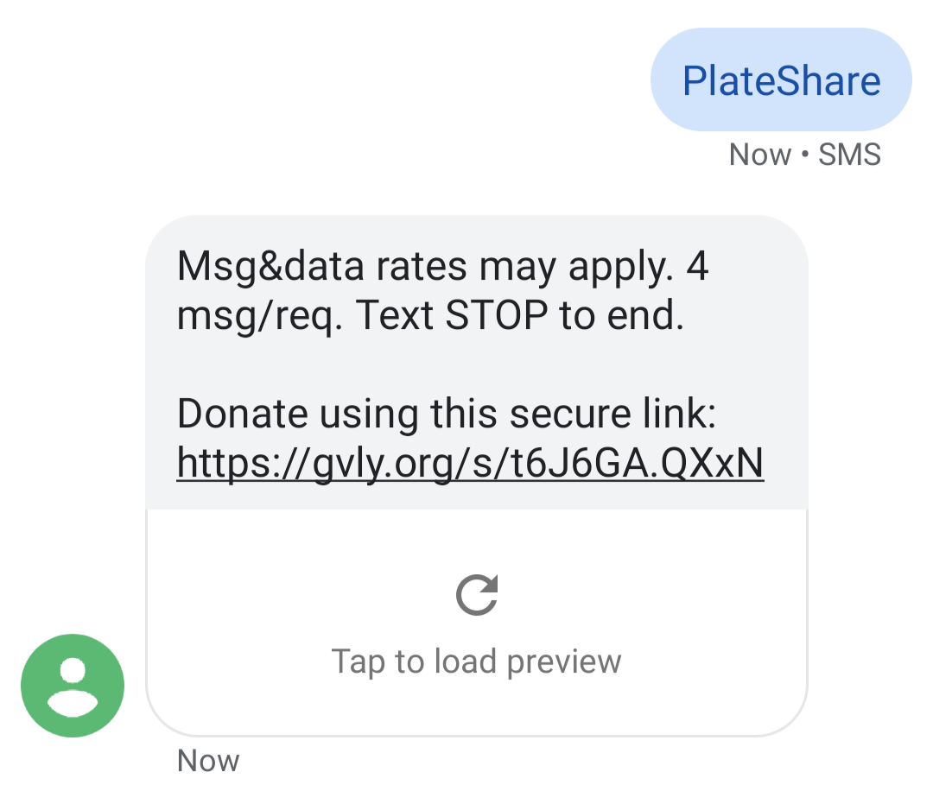The width and height of the screenshot is (933, 791).
Task: Select the 'Msg&data rates may apply' line
Action: 442,266
